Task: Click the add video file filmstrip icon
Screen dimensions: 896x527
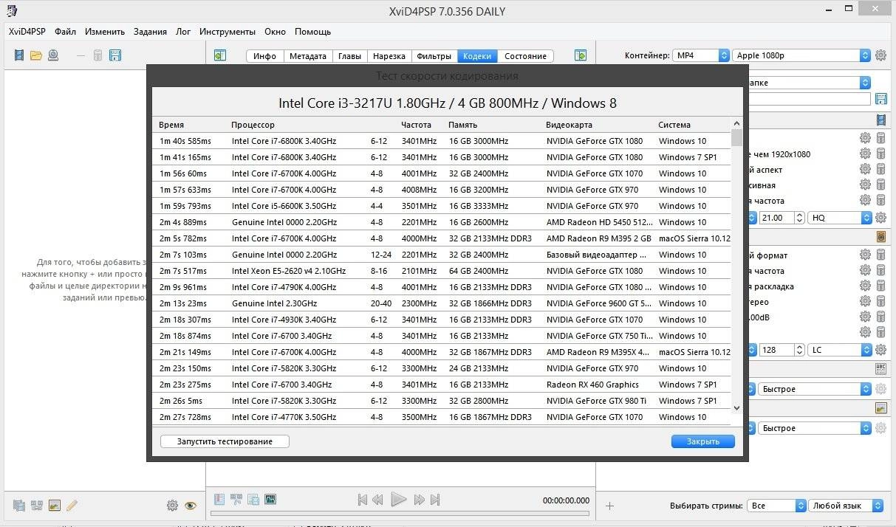Action: [19, 55]
